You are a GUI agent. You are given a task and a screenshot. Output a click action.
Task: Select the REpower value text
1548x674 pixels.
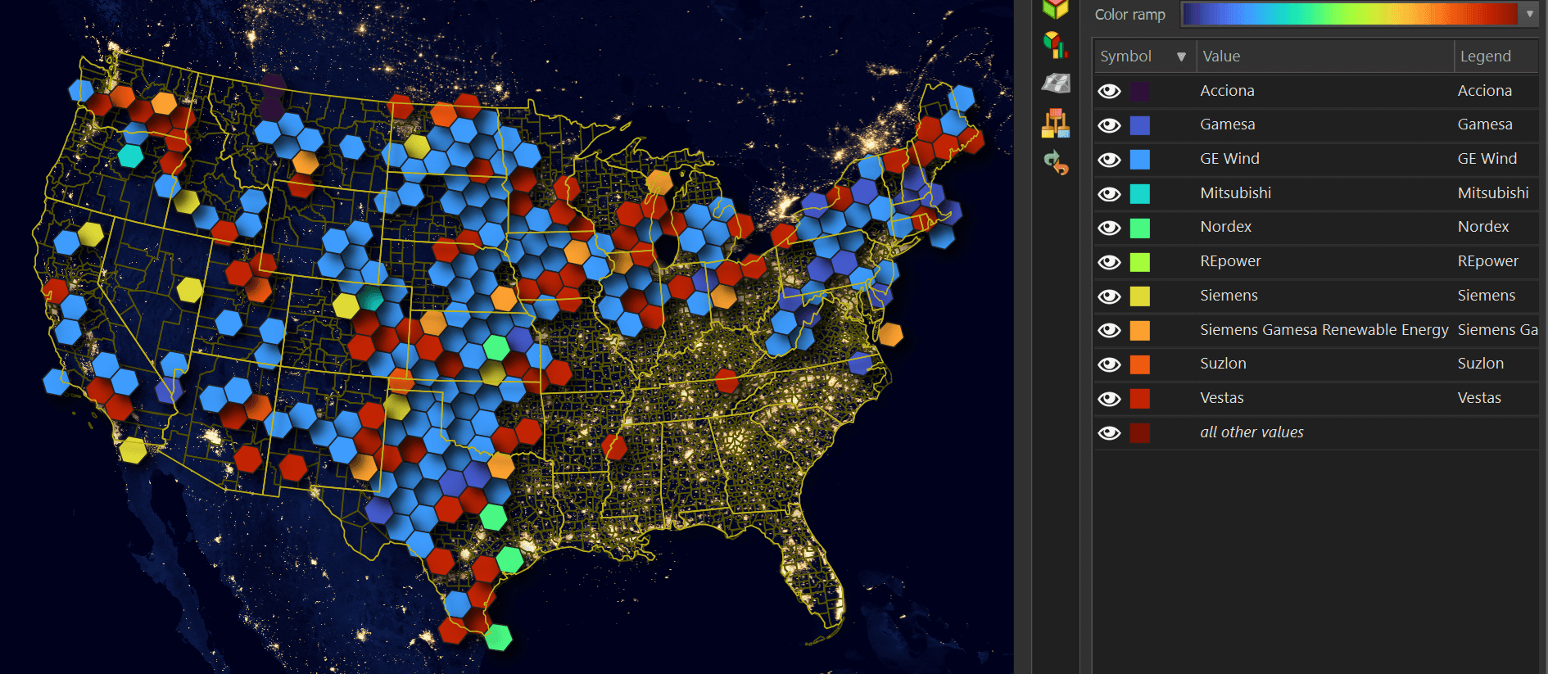[1230, 261]
